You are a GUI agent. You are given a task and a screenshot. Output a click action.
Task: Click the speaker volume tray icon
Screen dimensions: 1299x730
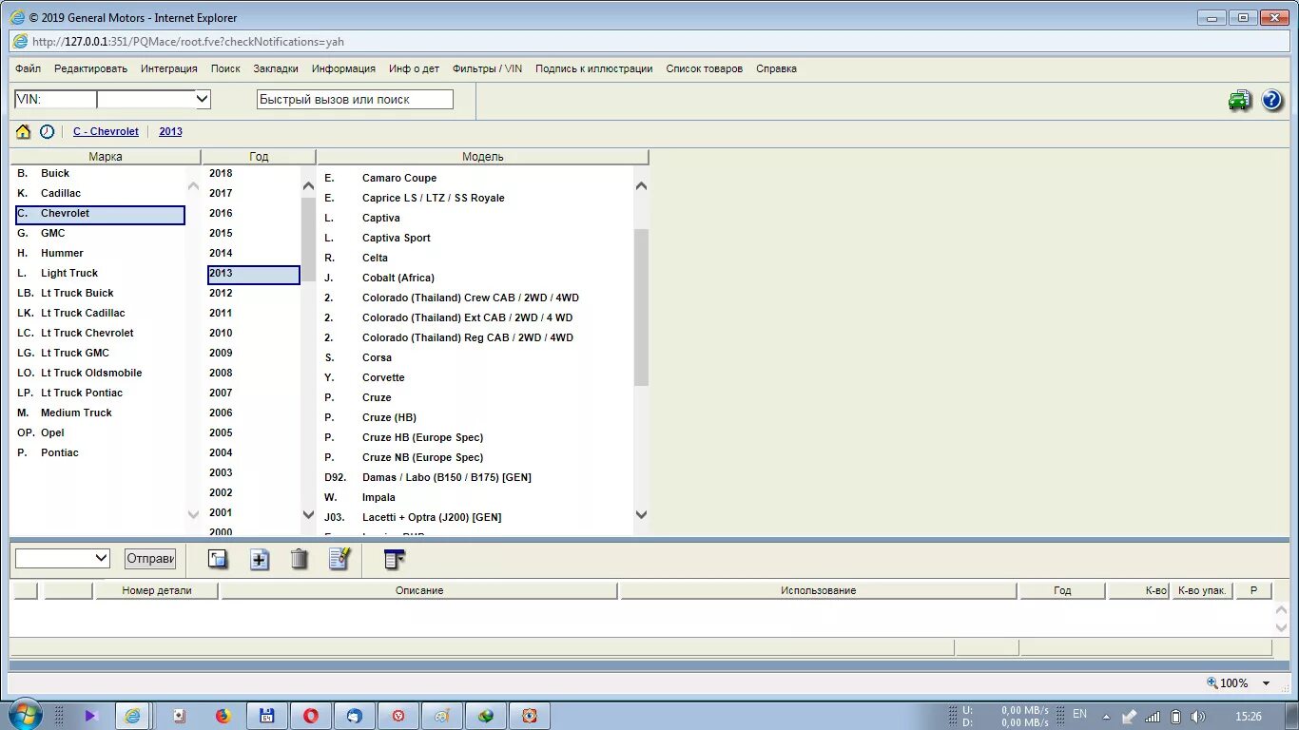1198,716
